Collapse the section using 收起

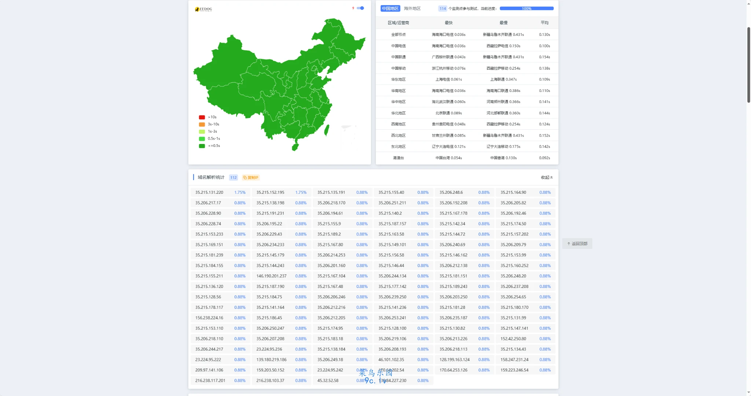click(546, 178)
